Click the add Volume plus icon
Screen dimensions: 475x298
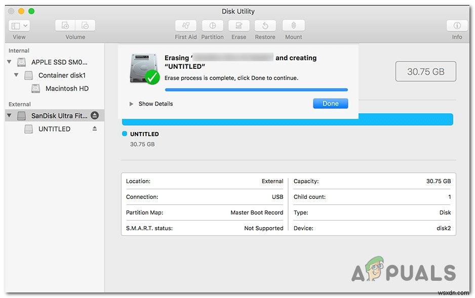click(64, 24)
